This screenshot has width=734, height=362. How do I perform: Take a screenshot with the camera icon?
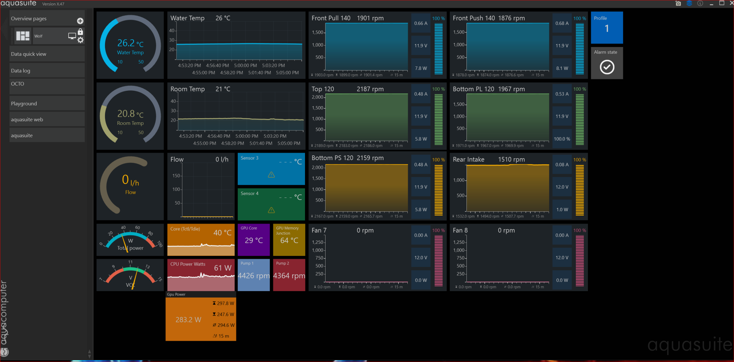coord(678,3)
